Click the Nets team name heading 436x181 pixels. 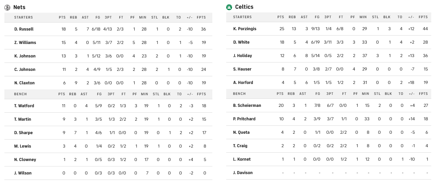point(19,7)
